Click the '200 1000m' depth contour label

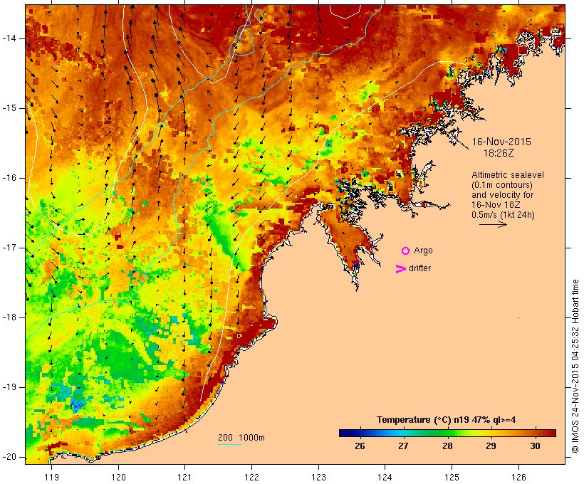click(x=241, y=438)
